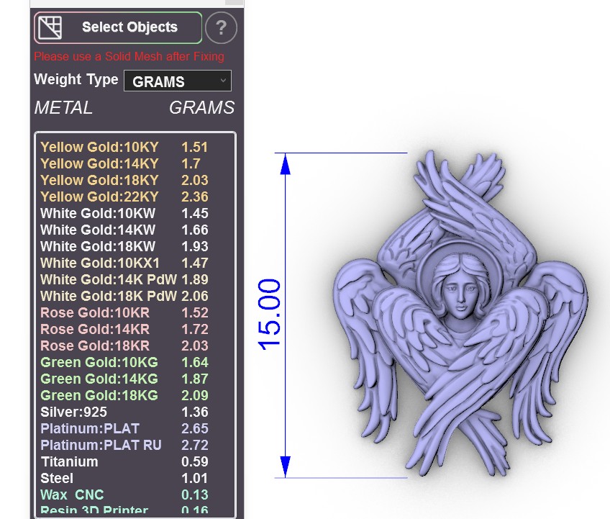Select the Steel row
Viewport: 610px width, 519px height.
[x=124, y=478]
